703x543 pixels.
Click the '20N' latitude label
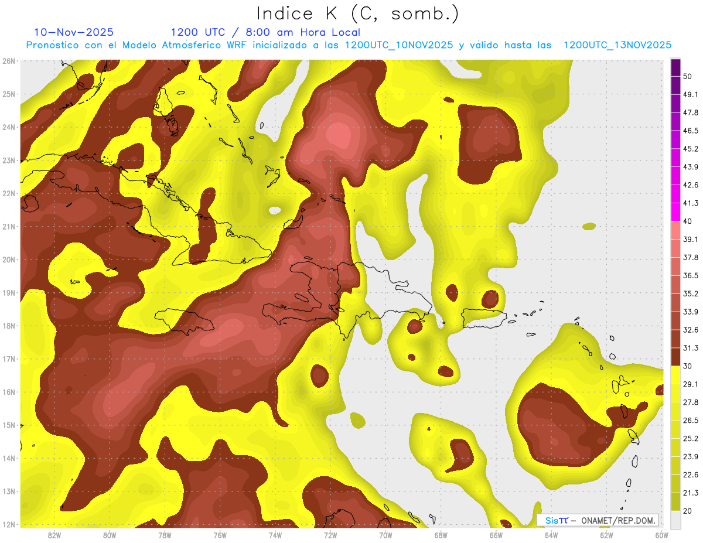tap(9, 259)
